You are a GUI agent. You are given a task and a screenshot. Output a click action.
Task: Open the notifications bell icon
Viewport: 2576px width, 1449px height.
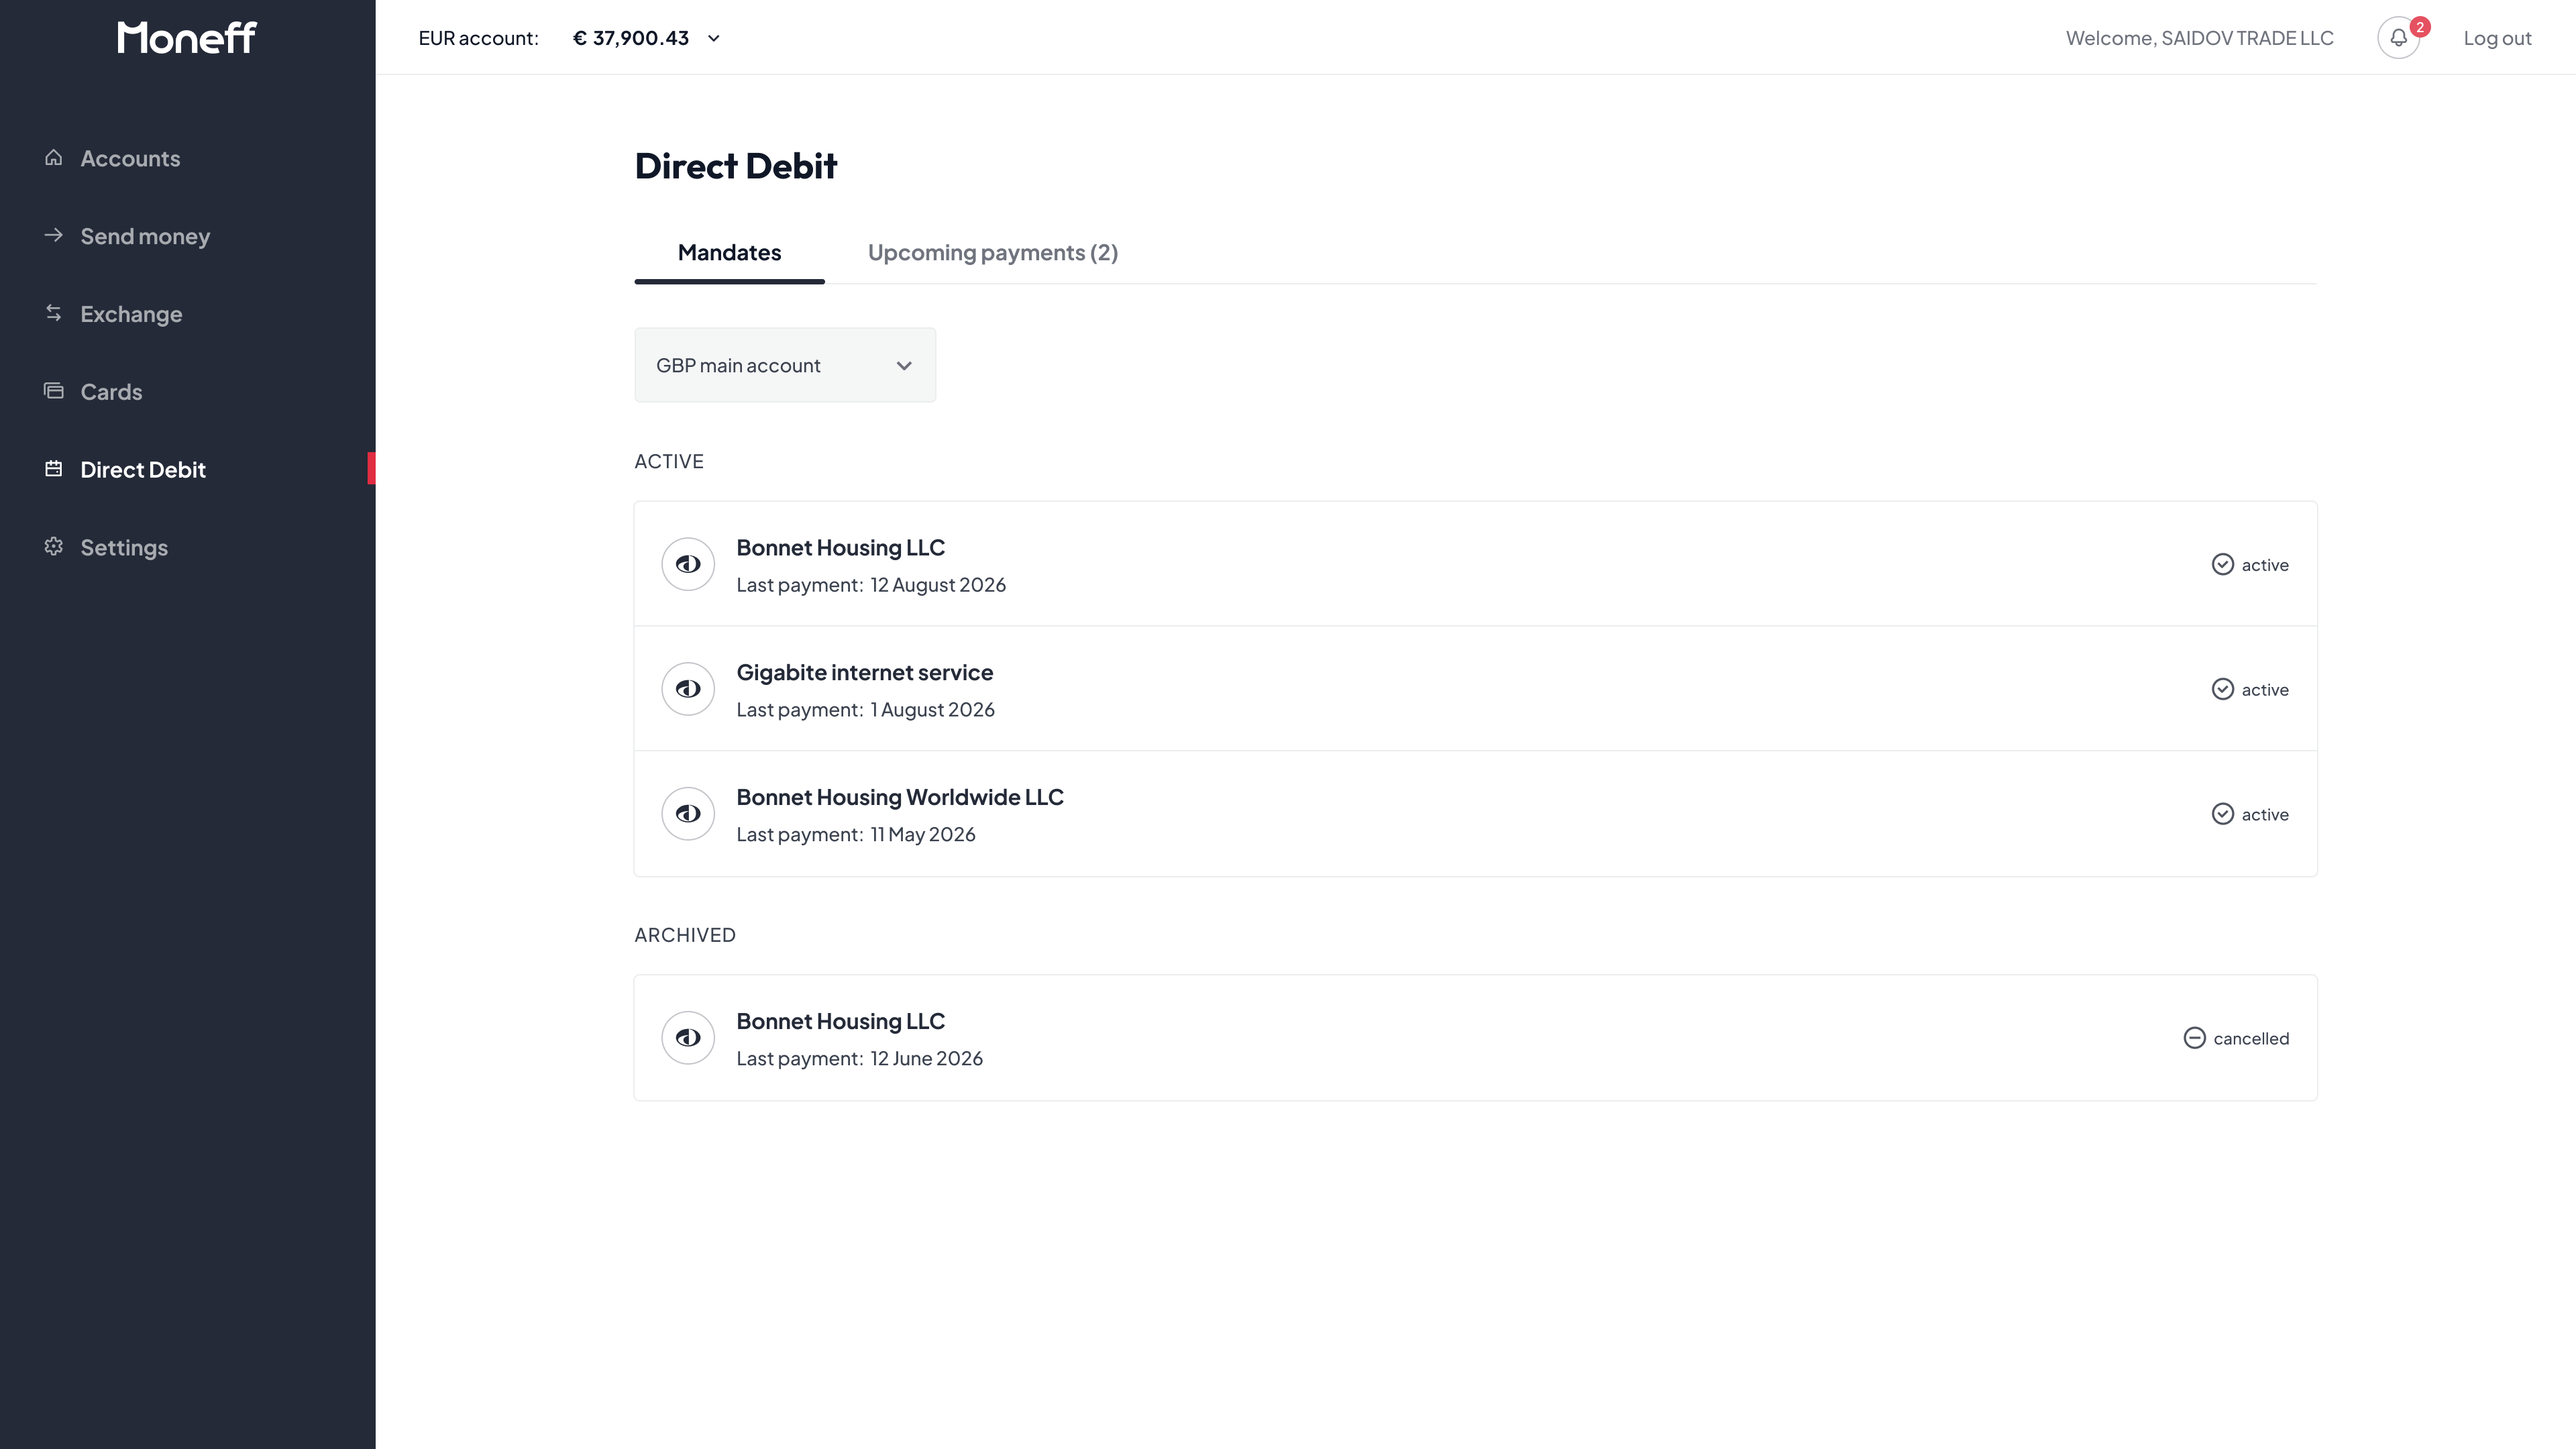[2398, 38]
